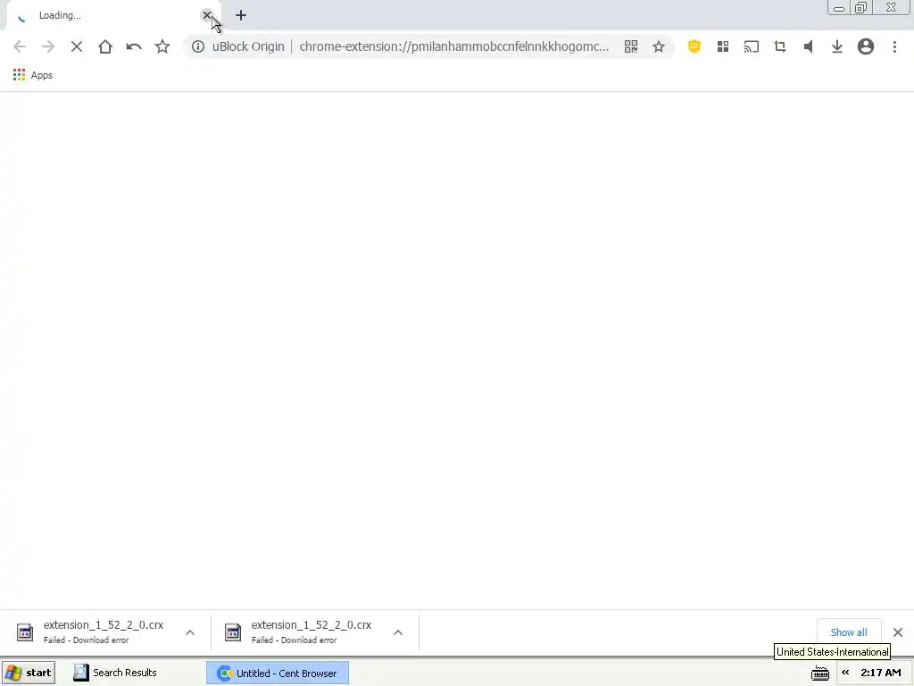This screenshot has height=686, width=914.
Task: Expand options for first failed download
Action: pyautogui.click(x=190, y=632)
